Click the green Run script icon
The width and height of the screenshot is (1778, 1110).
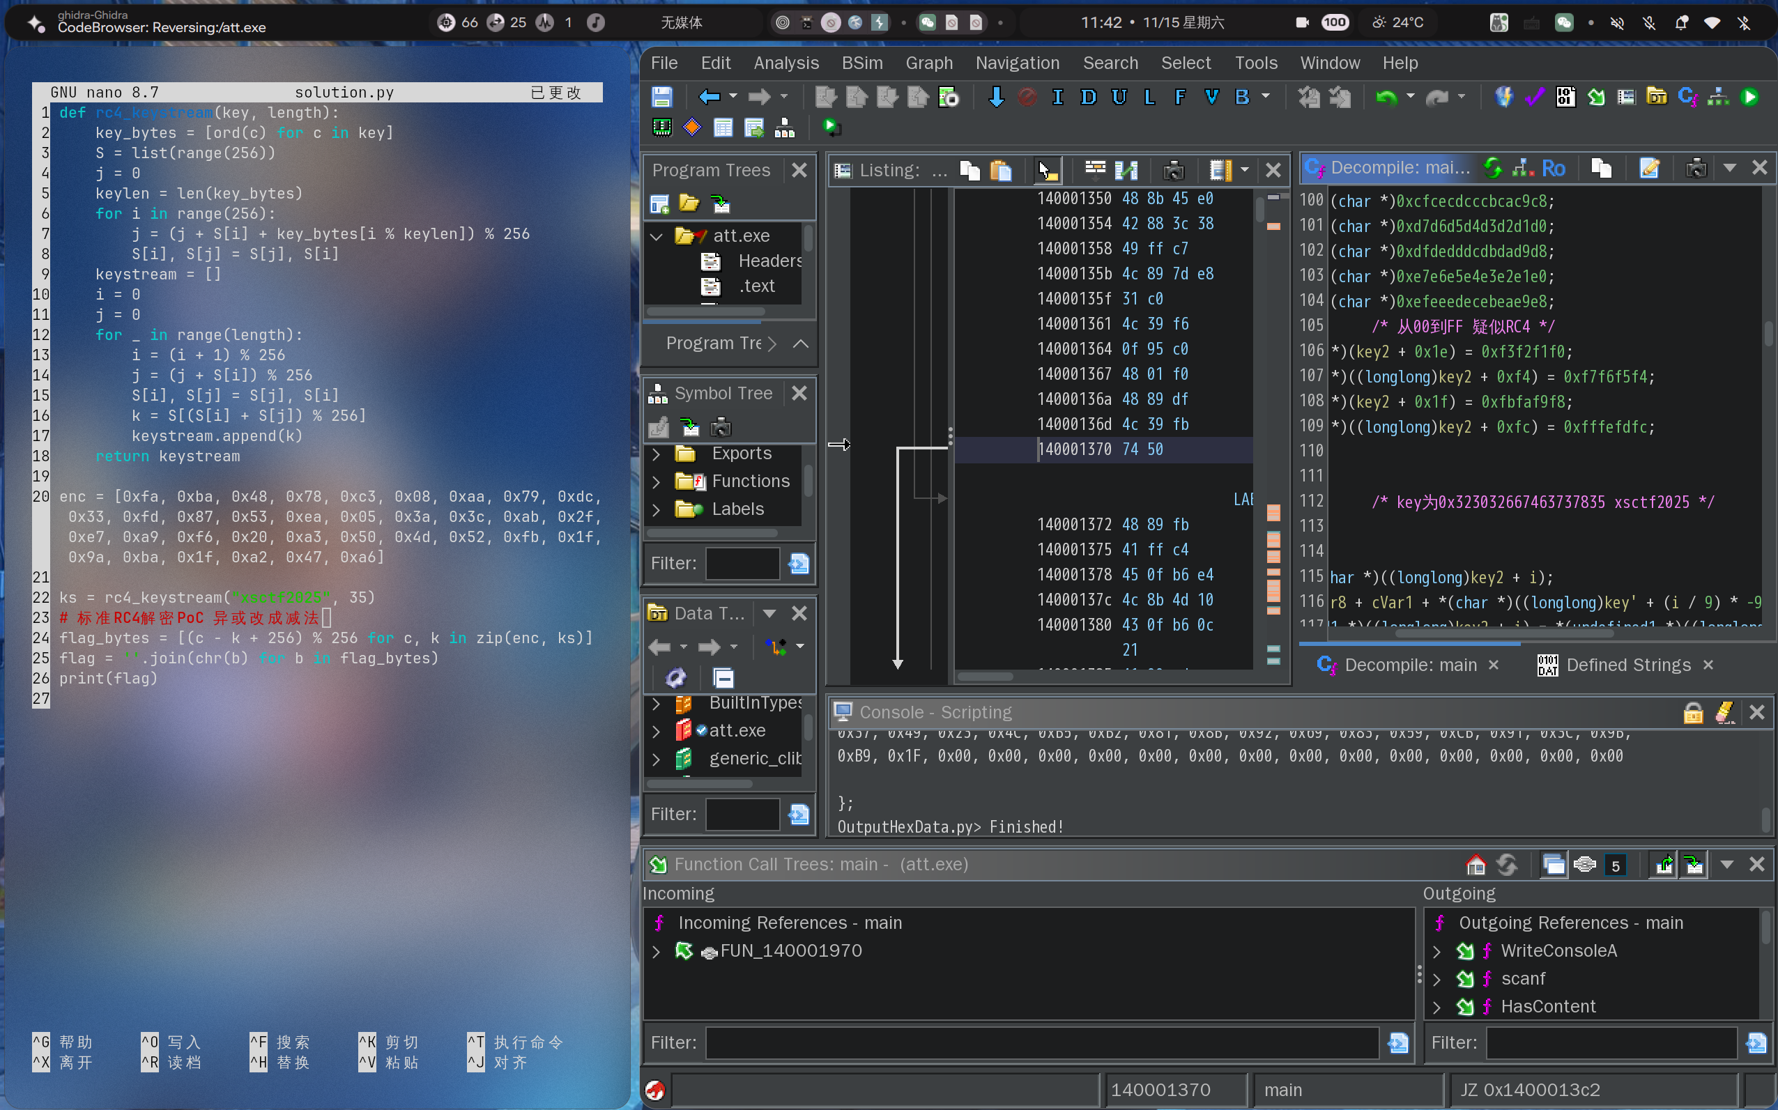[x=1750, y=97]
